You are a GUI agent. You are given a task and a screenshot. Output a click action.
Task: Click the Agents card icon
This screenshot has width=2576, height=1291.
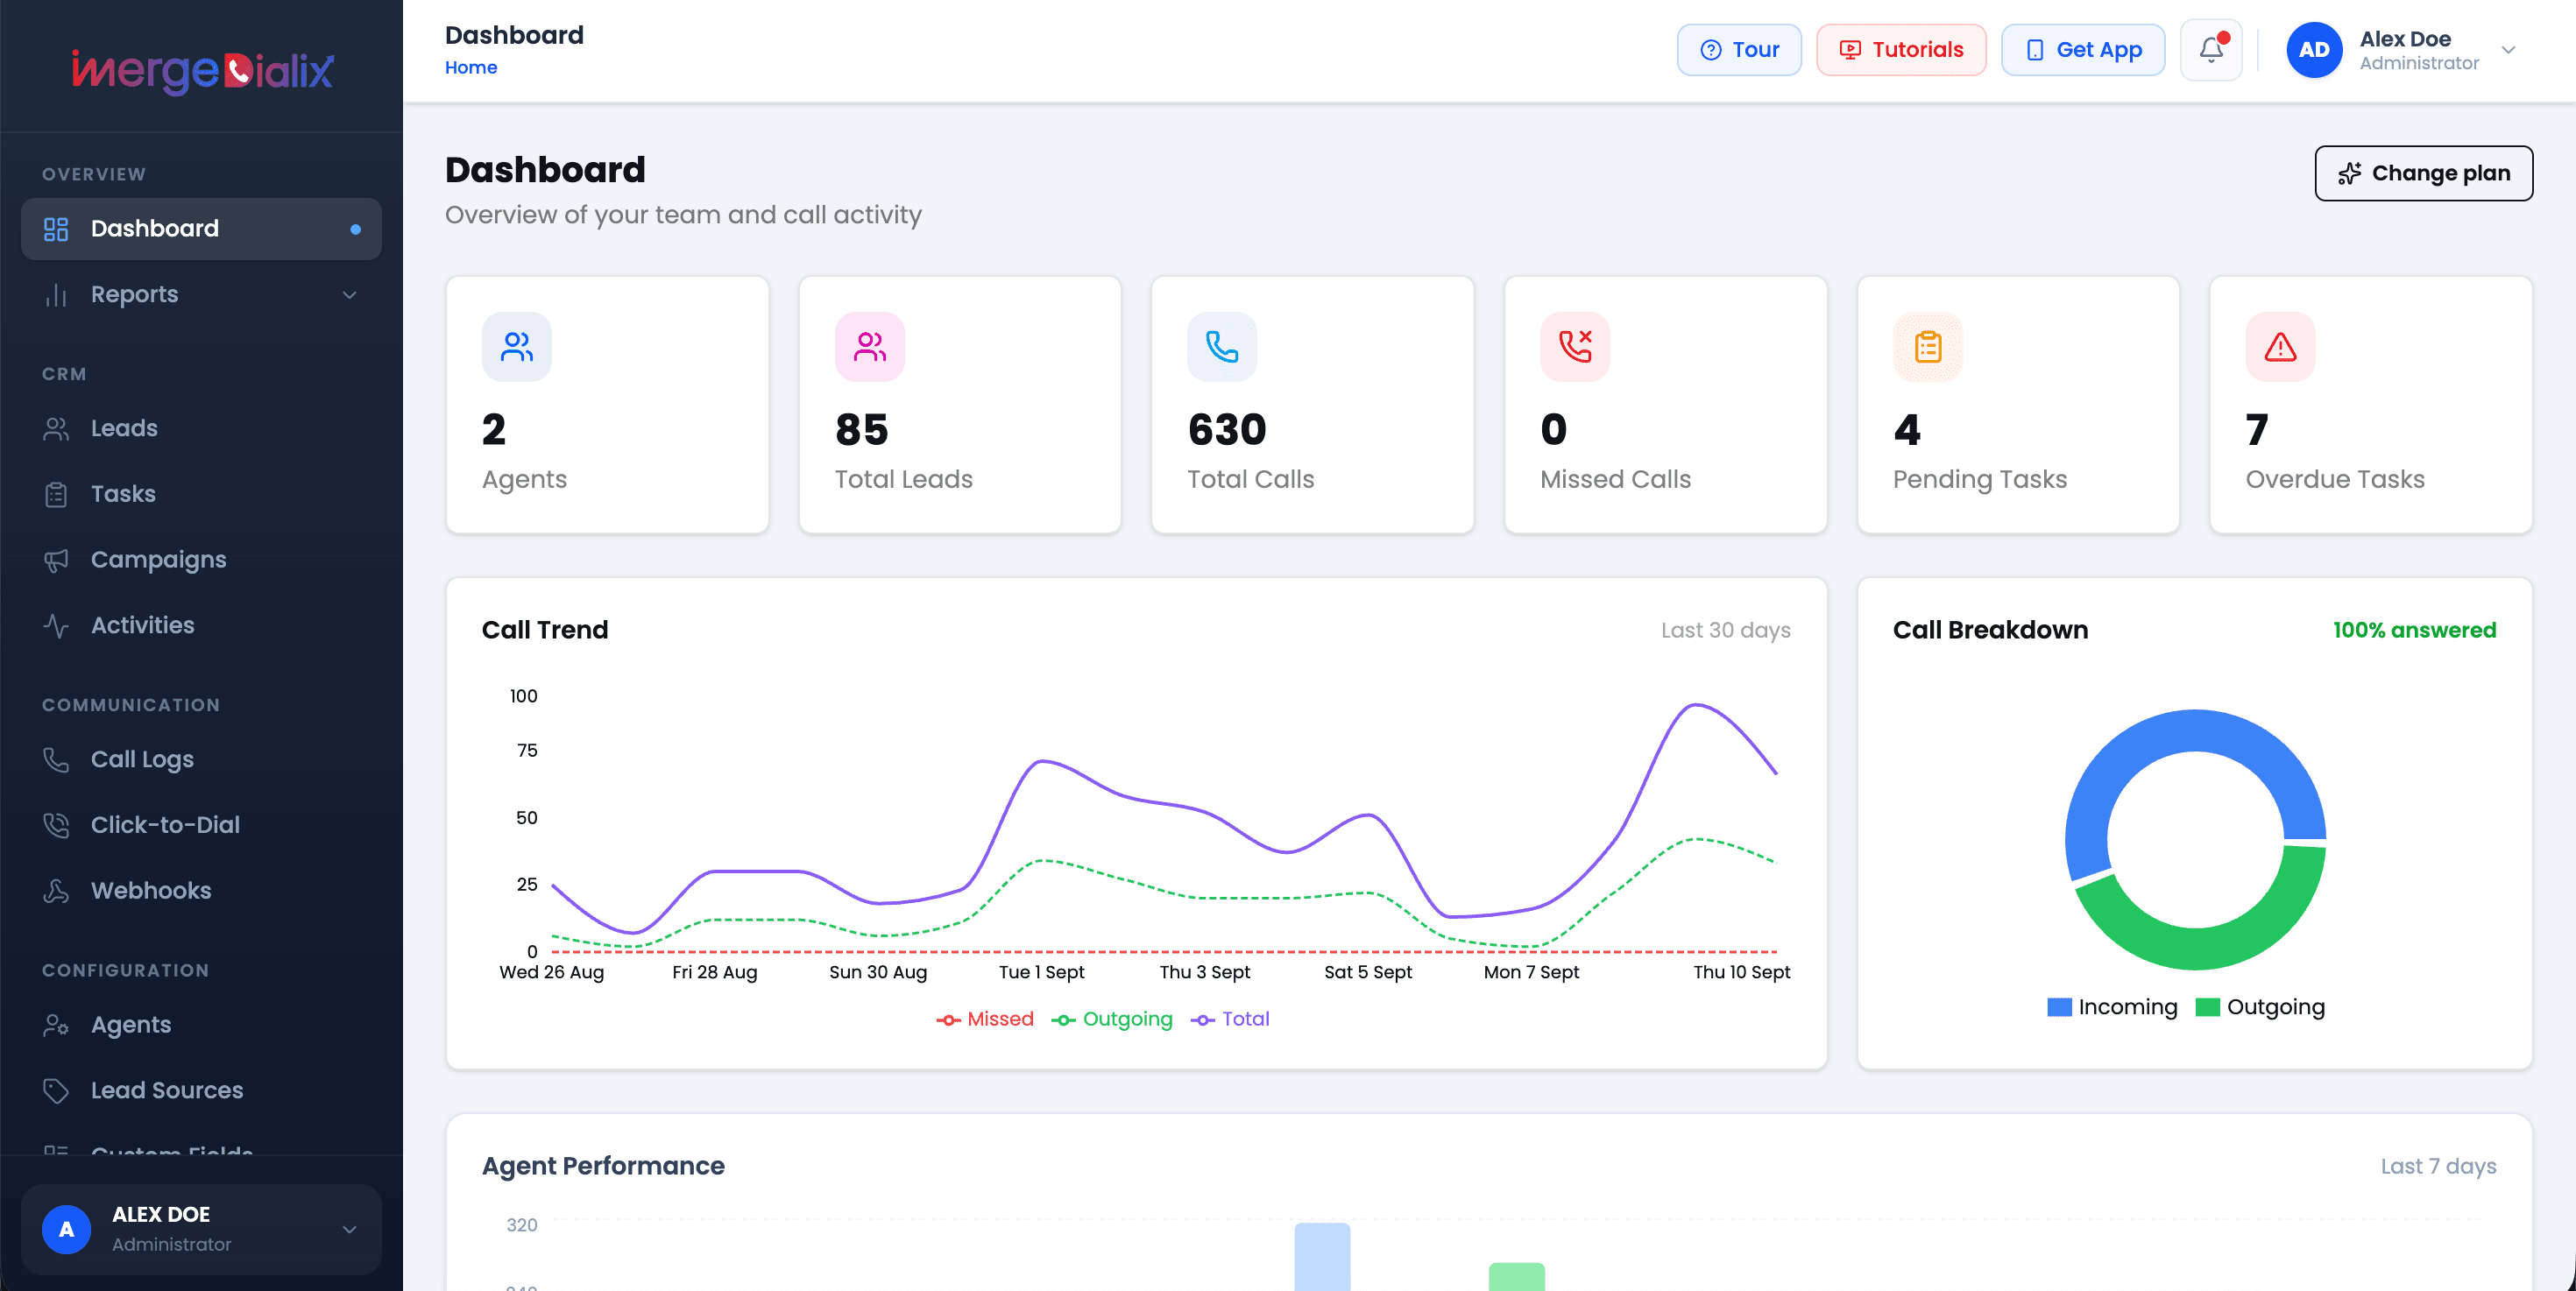point(516,347)
